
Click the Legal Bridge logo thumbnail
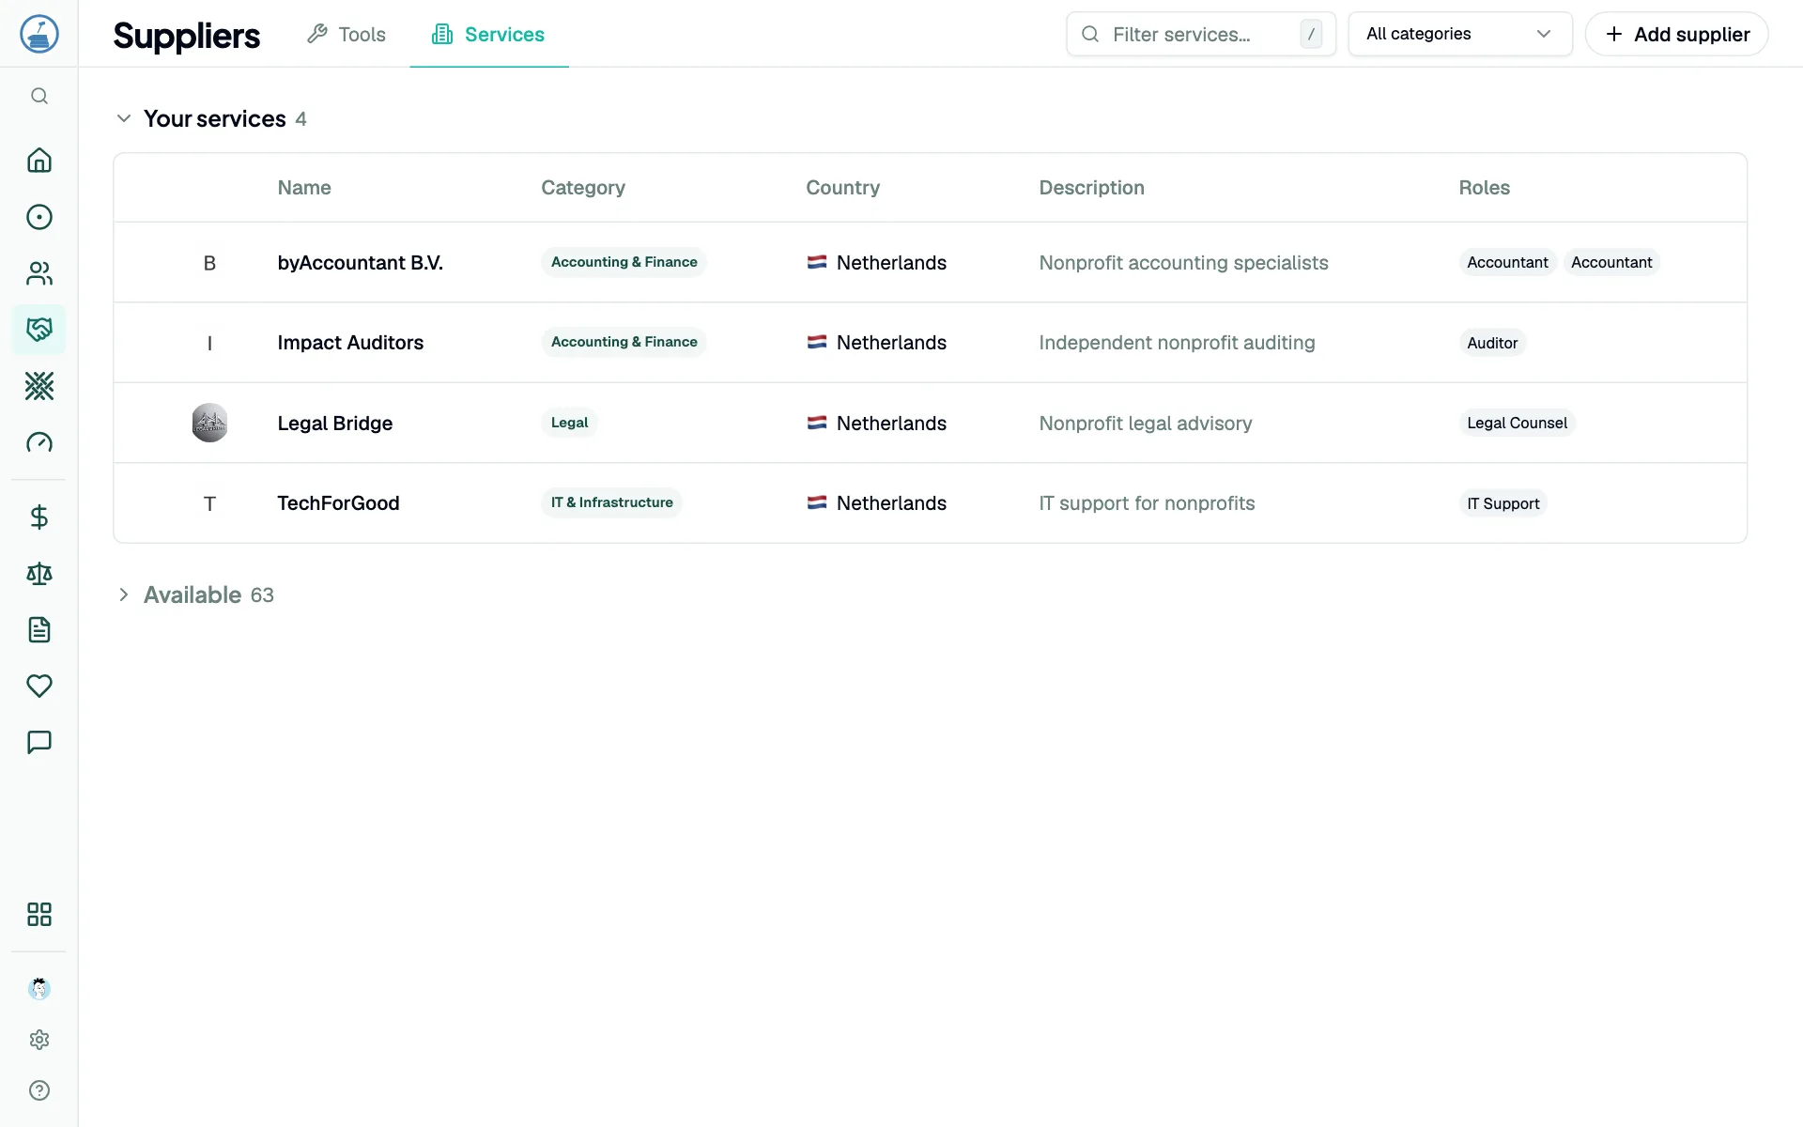pos(209,423)
